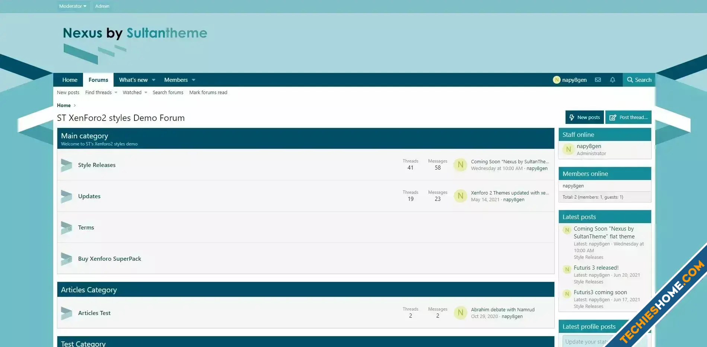The height and width of the screenshot is (347, 707).
Task: Click Mark forums read
Action: (208, 93)
